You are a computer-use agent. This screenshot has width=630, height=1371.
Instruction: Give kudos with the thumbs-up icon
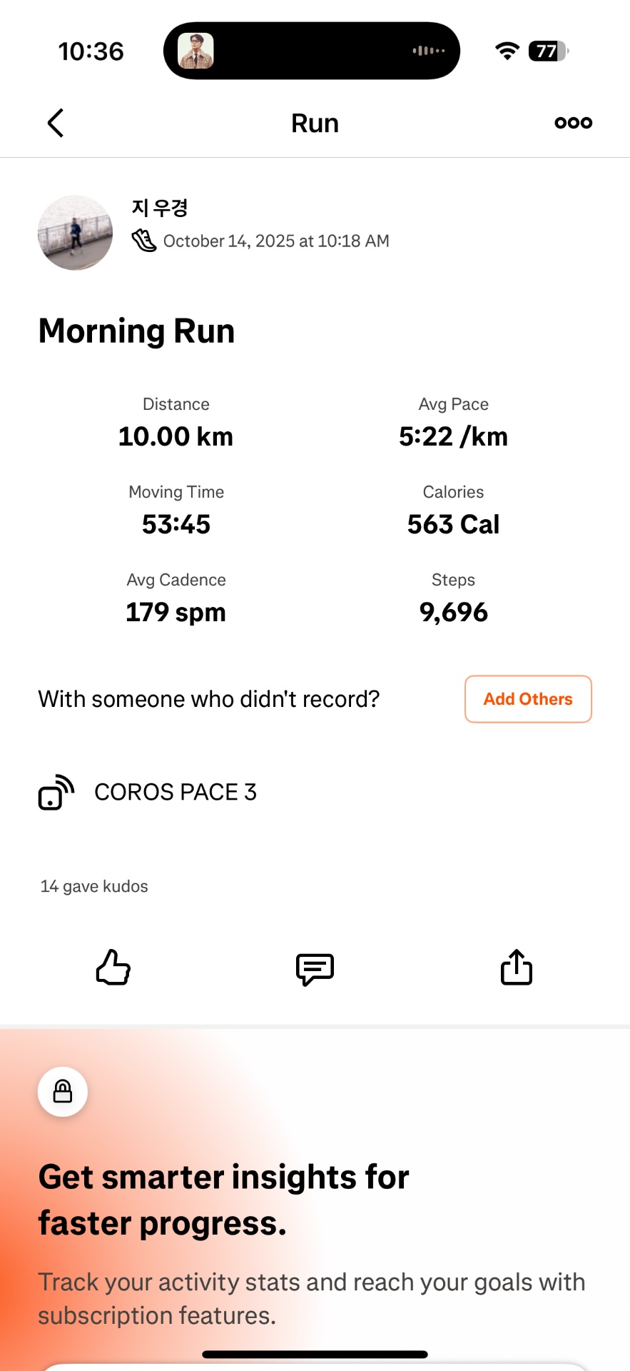(113, 968)
